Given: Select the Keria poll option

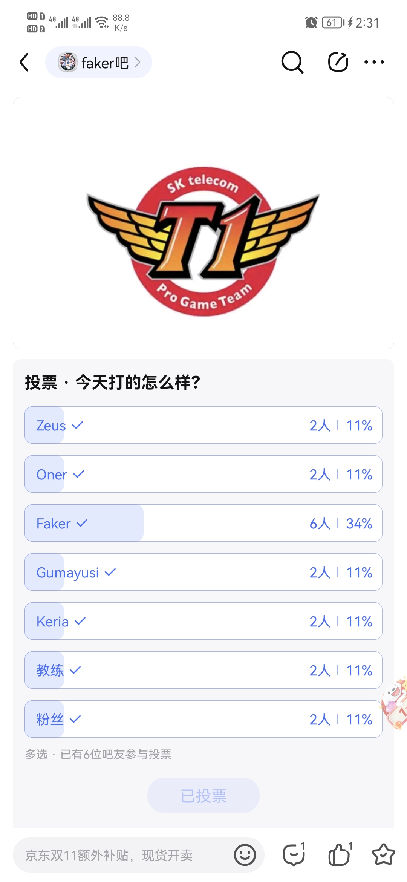Looking at the screenshot, I should click(x=203, y=621).
